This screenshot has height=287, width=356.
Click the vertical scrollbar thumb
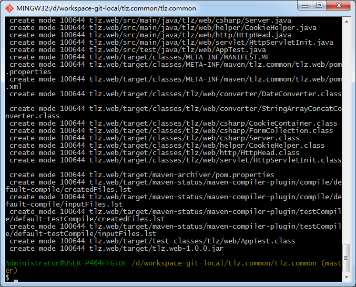(x=346, y=258)
